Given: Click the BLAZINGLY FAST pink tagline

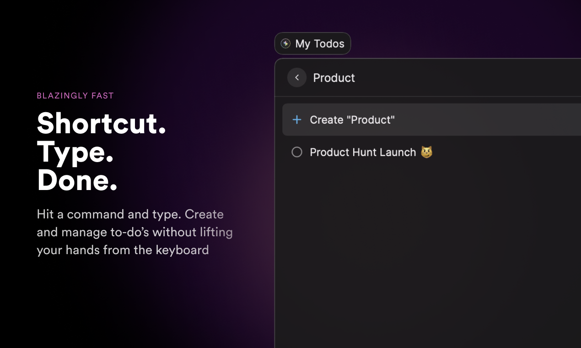Looking at the screenshot, I should pyautogui.click(x=75, y=96).
